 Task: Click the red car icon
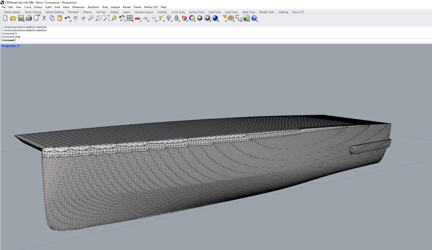(137, 18)
